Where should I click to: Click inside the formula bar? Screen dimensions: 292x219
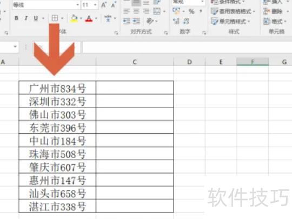(187, 47)
